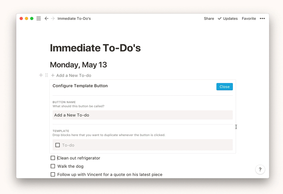The image size is (283, 194).
Task: Check the Walk the dog to-do
Action: point(53,166)
